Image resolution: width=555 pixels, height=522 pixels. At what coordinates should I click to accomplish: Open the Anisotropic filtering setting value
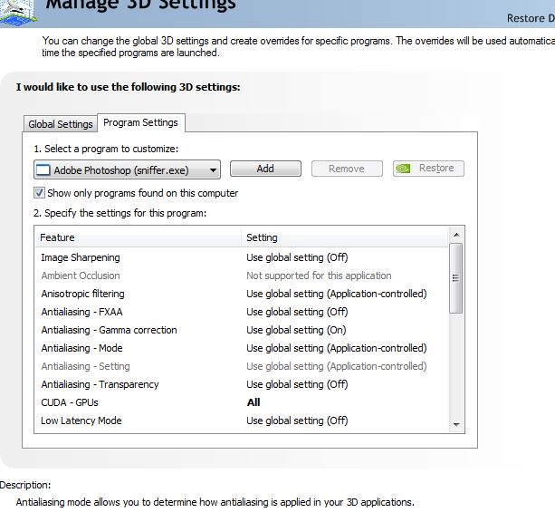tap(337, 294)
